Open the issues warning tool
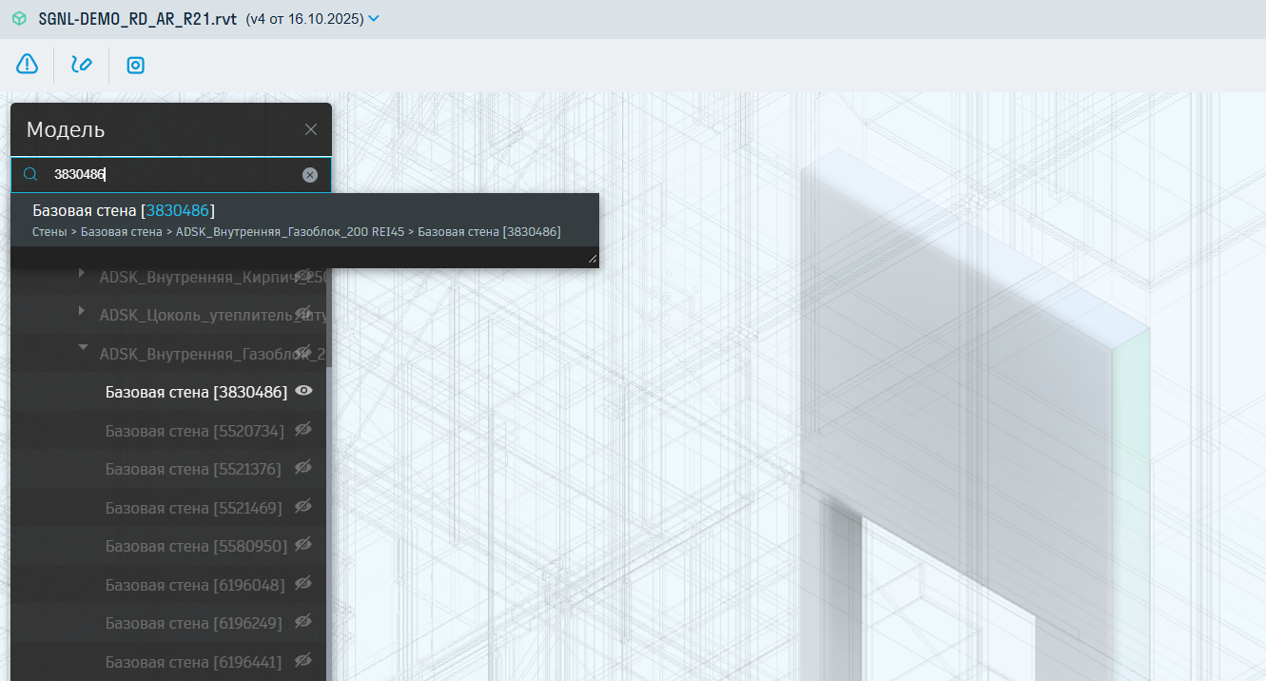Screen dimensions: 1266x681 (x=28, y=65)
